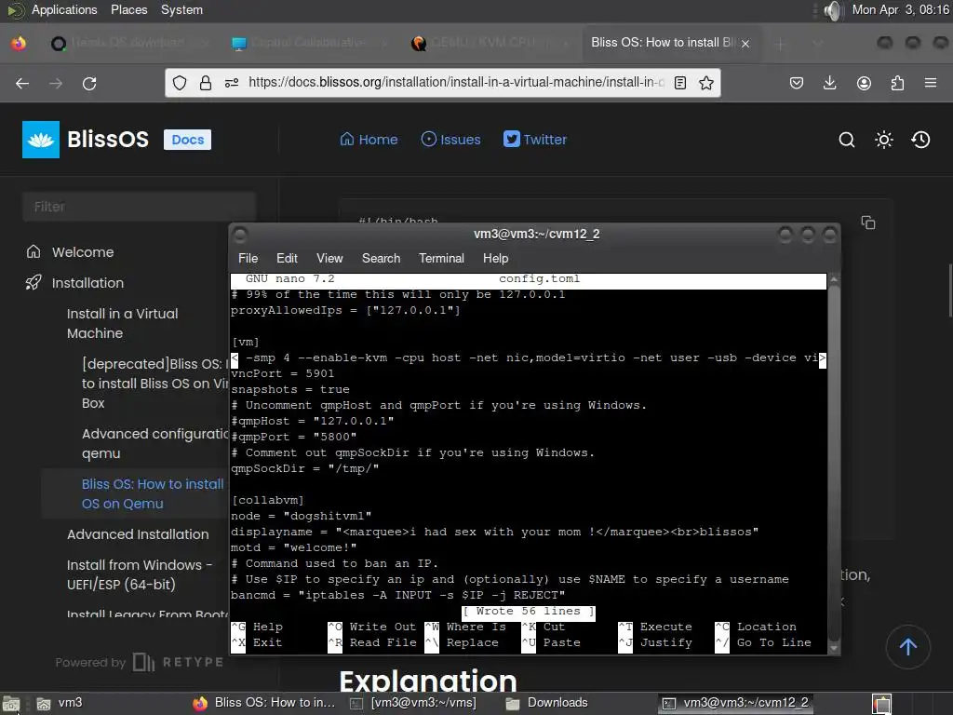Switch to the Control Collaborative tab
Image resolution: width=953 pixels, height=715 pixels.
pos(309,43)
